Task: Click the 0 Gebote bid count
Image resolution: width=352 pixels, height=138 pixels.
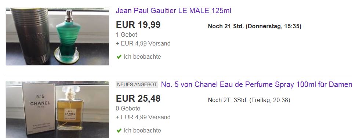Action: [128, 109]
